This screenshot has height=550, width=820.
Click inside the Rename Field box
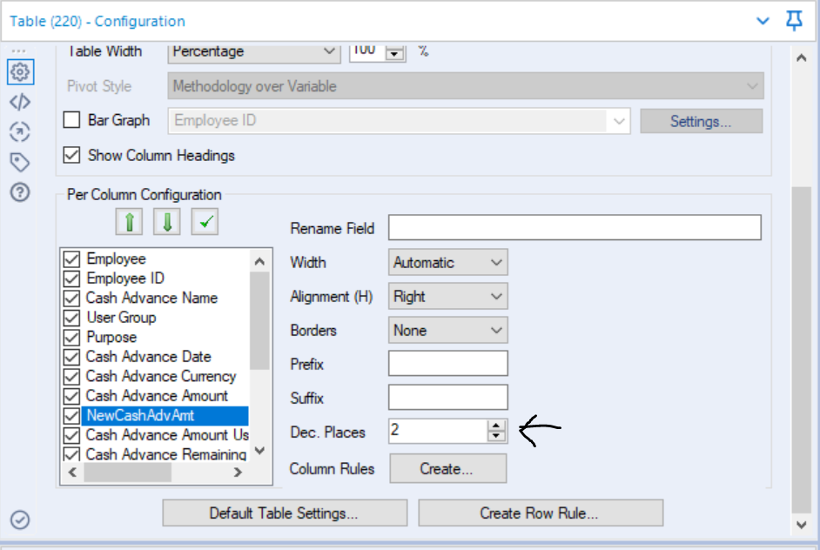point(575,228)
